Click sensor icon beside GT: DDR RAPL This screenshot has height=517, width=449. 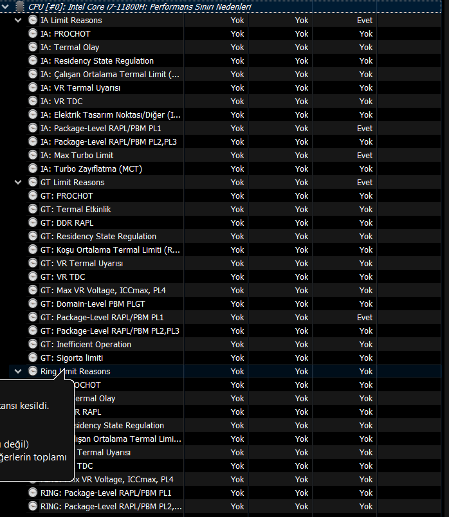point(33,223)
